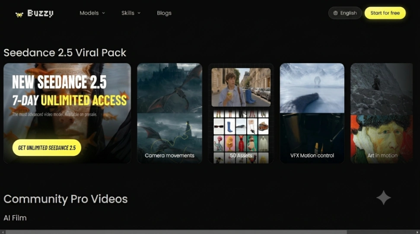Select the AI Film category
This screenshot has width=420, height=234.
15,218
